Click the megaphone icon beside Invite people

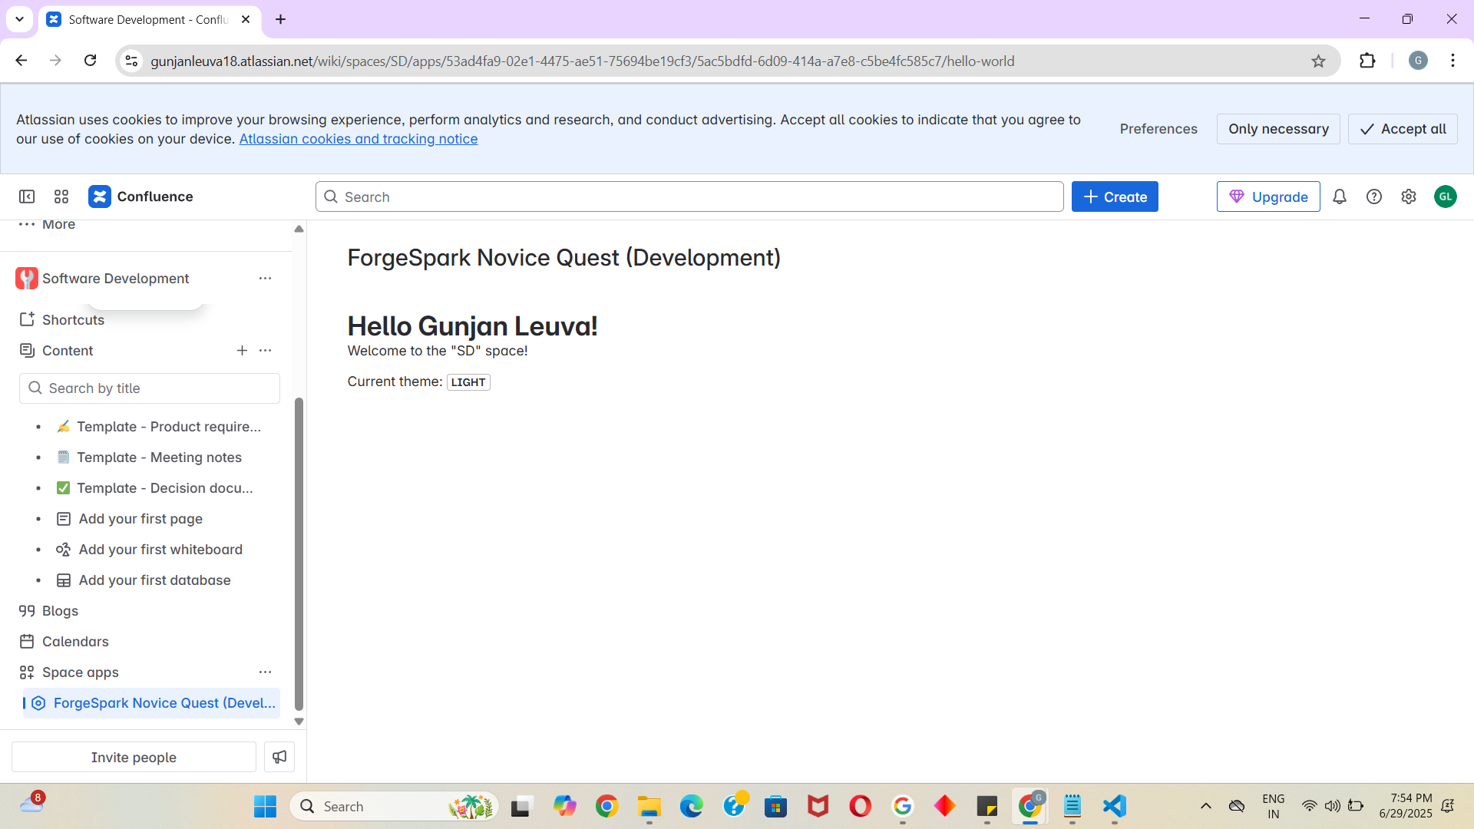pos(278,757)
